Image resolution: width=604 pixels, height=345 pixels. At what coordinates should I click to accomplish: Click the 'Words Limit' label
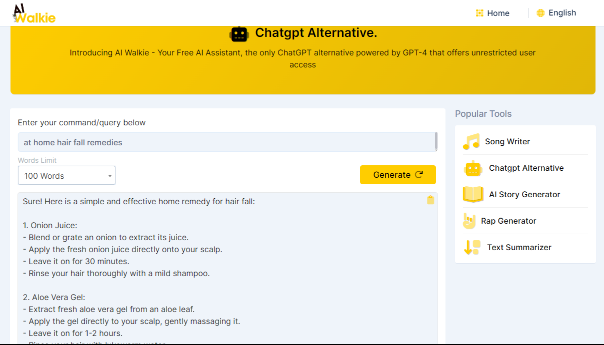37,160
